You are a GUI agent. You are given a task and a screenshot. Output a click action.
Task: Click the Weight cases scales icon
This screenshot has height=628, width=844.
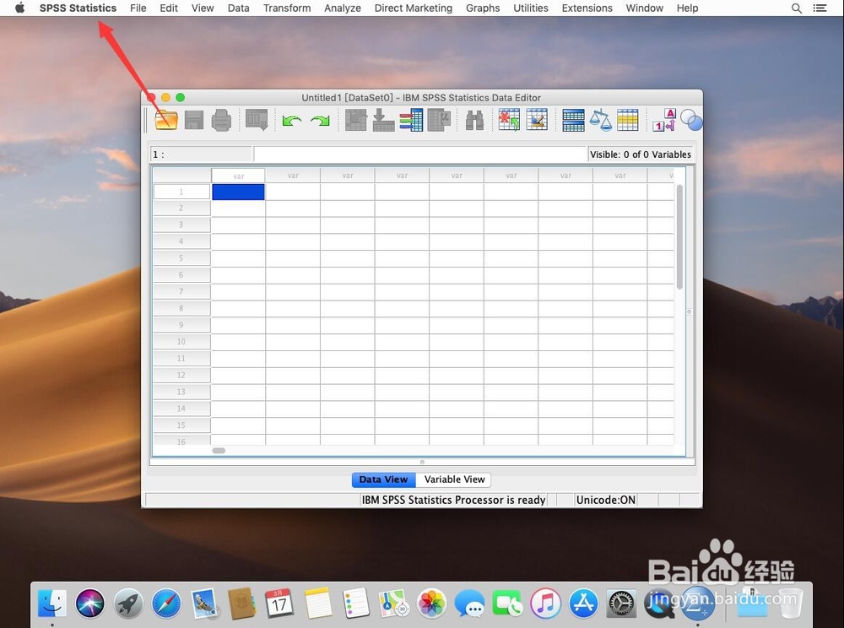coord(600,120)
